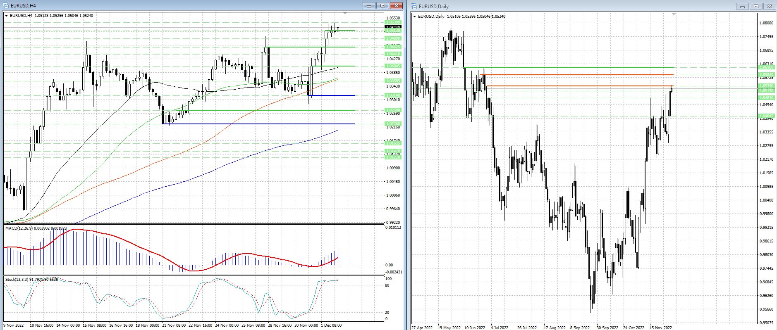Minimize the EURUSD,H4 chart window

[x=369, y=6]
